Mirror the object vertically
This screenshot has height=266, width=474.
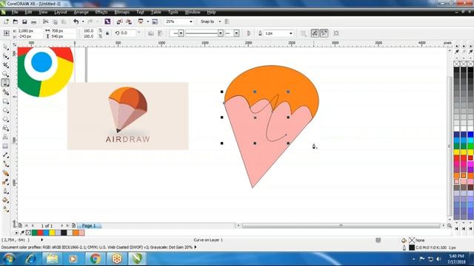160,33
